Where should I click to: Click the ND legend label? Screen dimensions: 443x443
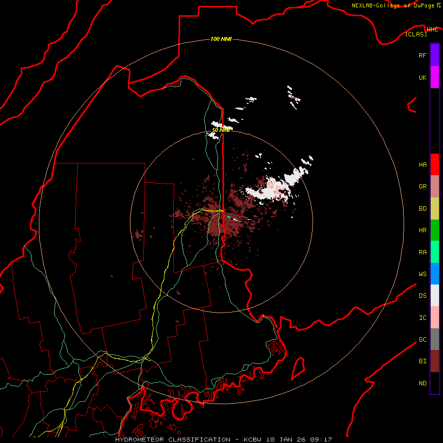pyautogui.click(x=422, y=383)
